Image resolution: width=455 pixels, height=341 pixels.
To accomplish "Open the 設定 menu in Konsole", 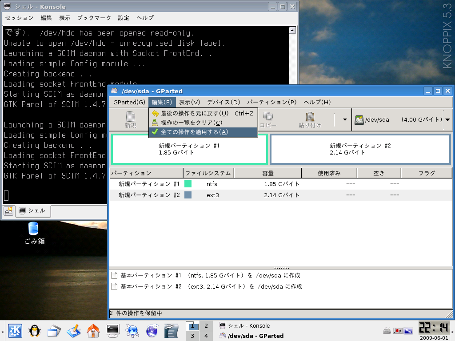I will (124, 18).
